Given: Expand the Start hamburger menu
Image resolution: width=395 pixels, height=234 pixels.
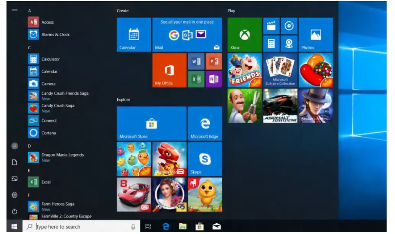Looking at the screenshot, I should pyautogui.click(x=15, y=11).
